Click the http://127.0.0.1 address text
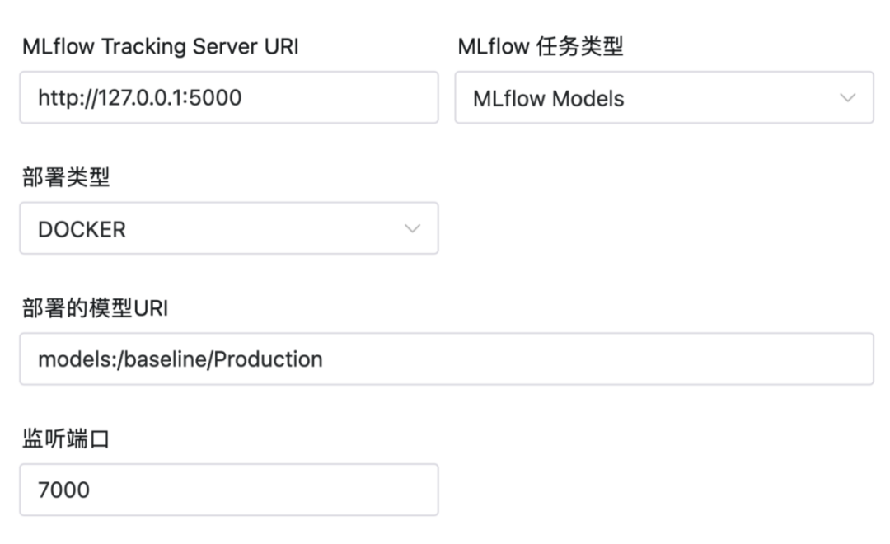The width and height of the screenshot is (890, 544). 111,98
